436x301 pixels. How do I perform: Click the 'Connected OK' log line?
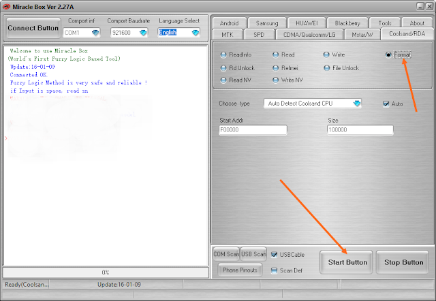pyautogui.click(x=29, y=75)
